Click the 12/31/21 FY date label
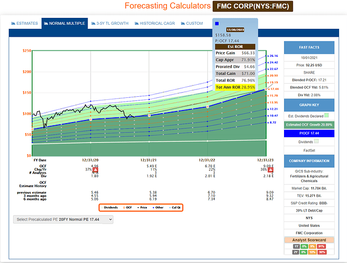The image size is (347, 263). pyautogui.click(x=148, y=160)
